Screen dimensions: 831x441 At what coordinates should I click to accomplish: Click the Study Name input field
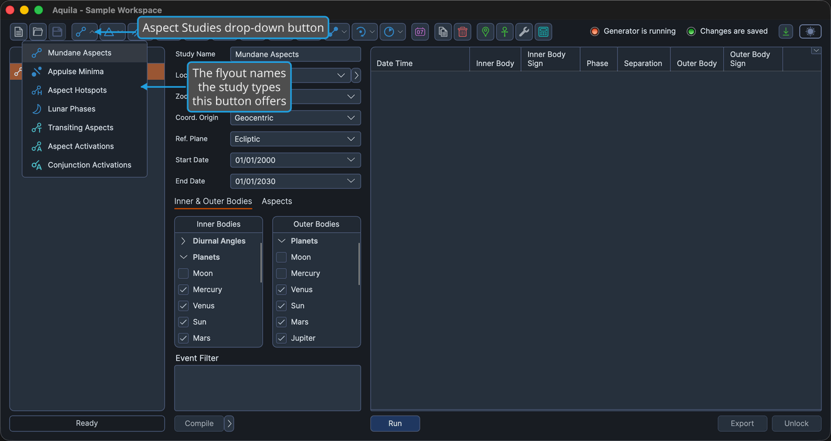click(296, 54)
